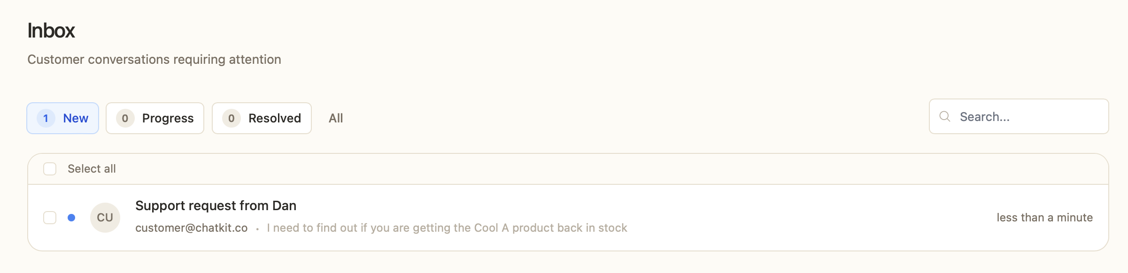Screen dimensions: 1128x273
Task: Show the All conversations tab
Action: tap(336, 118)
